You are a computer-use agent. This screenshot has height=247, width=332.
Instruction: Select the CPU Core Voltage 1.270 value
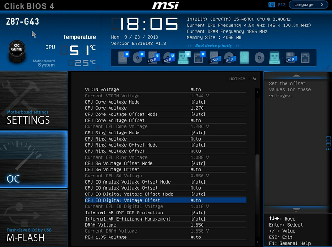click(x=197, y=108)
